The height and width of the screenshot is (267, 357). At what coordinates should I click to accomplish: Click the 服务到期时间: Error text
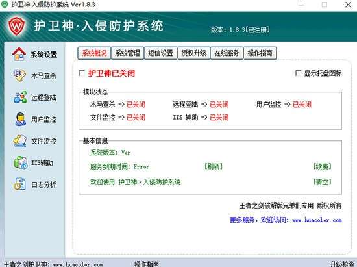coord(120,166)
